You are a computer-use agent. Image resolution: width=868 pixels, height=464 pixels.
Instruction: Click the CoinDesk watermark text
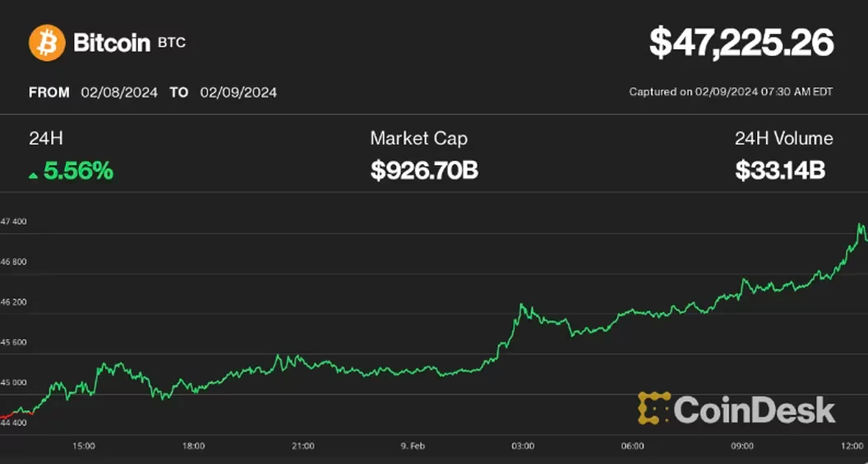coord(754,409)
